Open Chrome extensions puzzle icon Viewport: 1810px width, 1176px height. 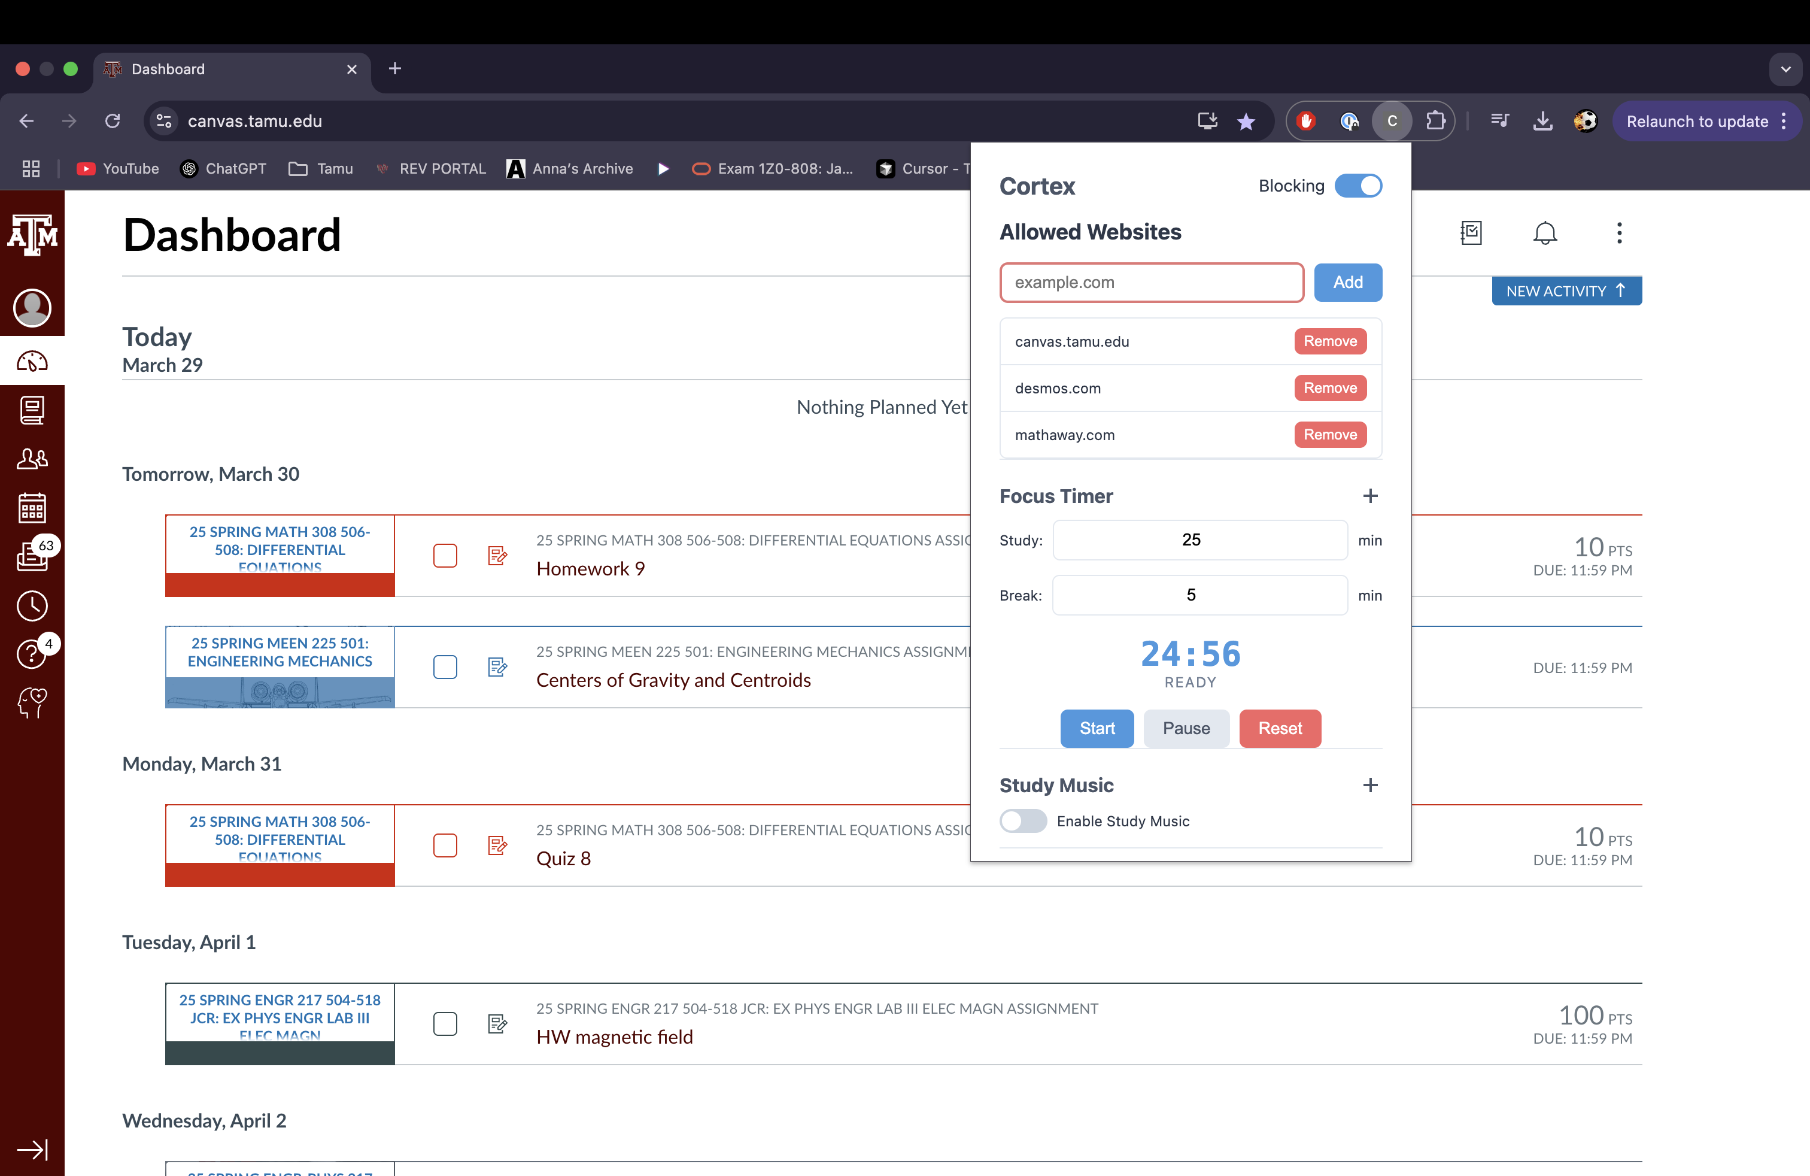pos(1435,121)
